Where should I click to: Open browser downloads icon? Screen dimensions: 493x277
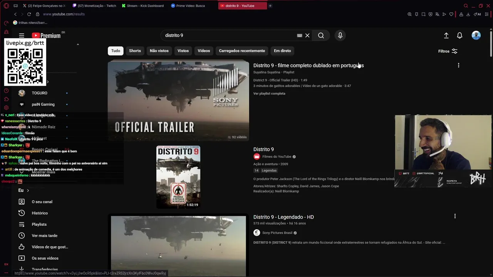468,14
